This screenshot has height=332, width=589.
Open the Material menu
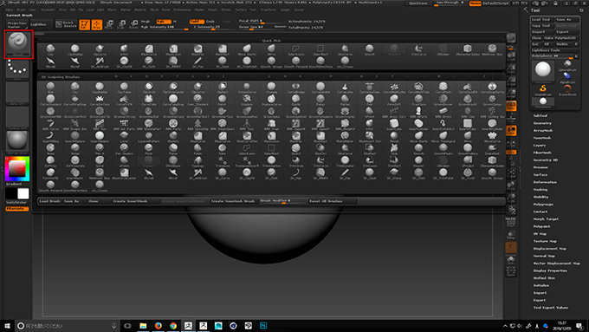(140, 10)
